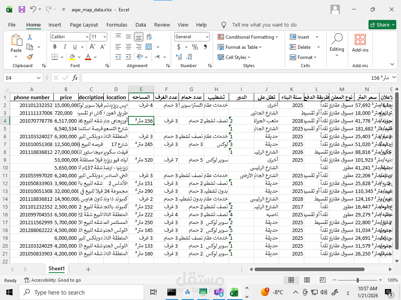Click the Save icon in the title bar
The image size is (401, 300).
tap(22, 9)
